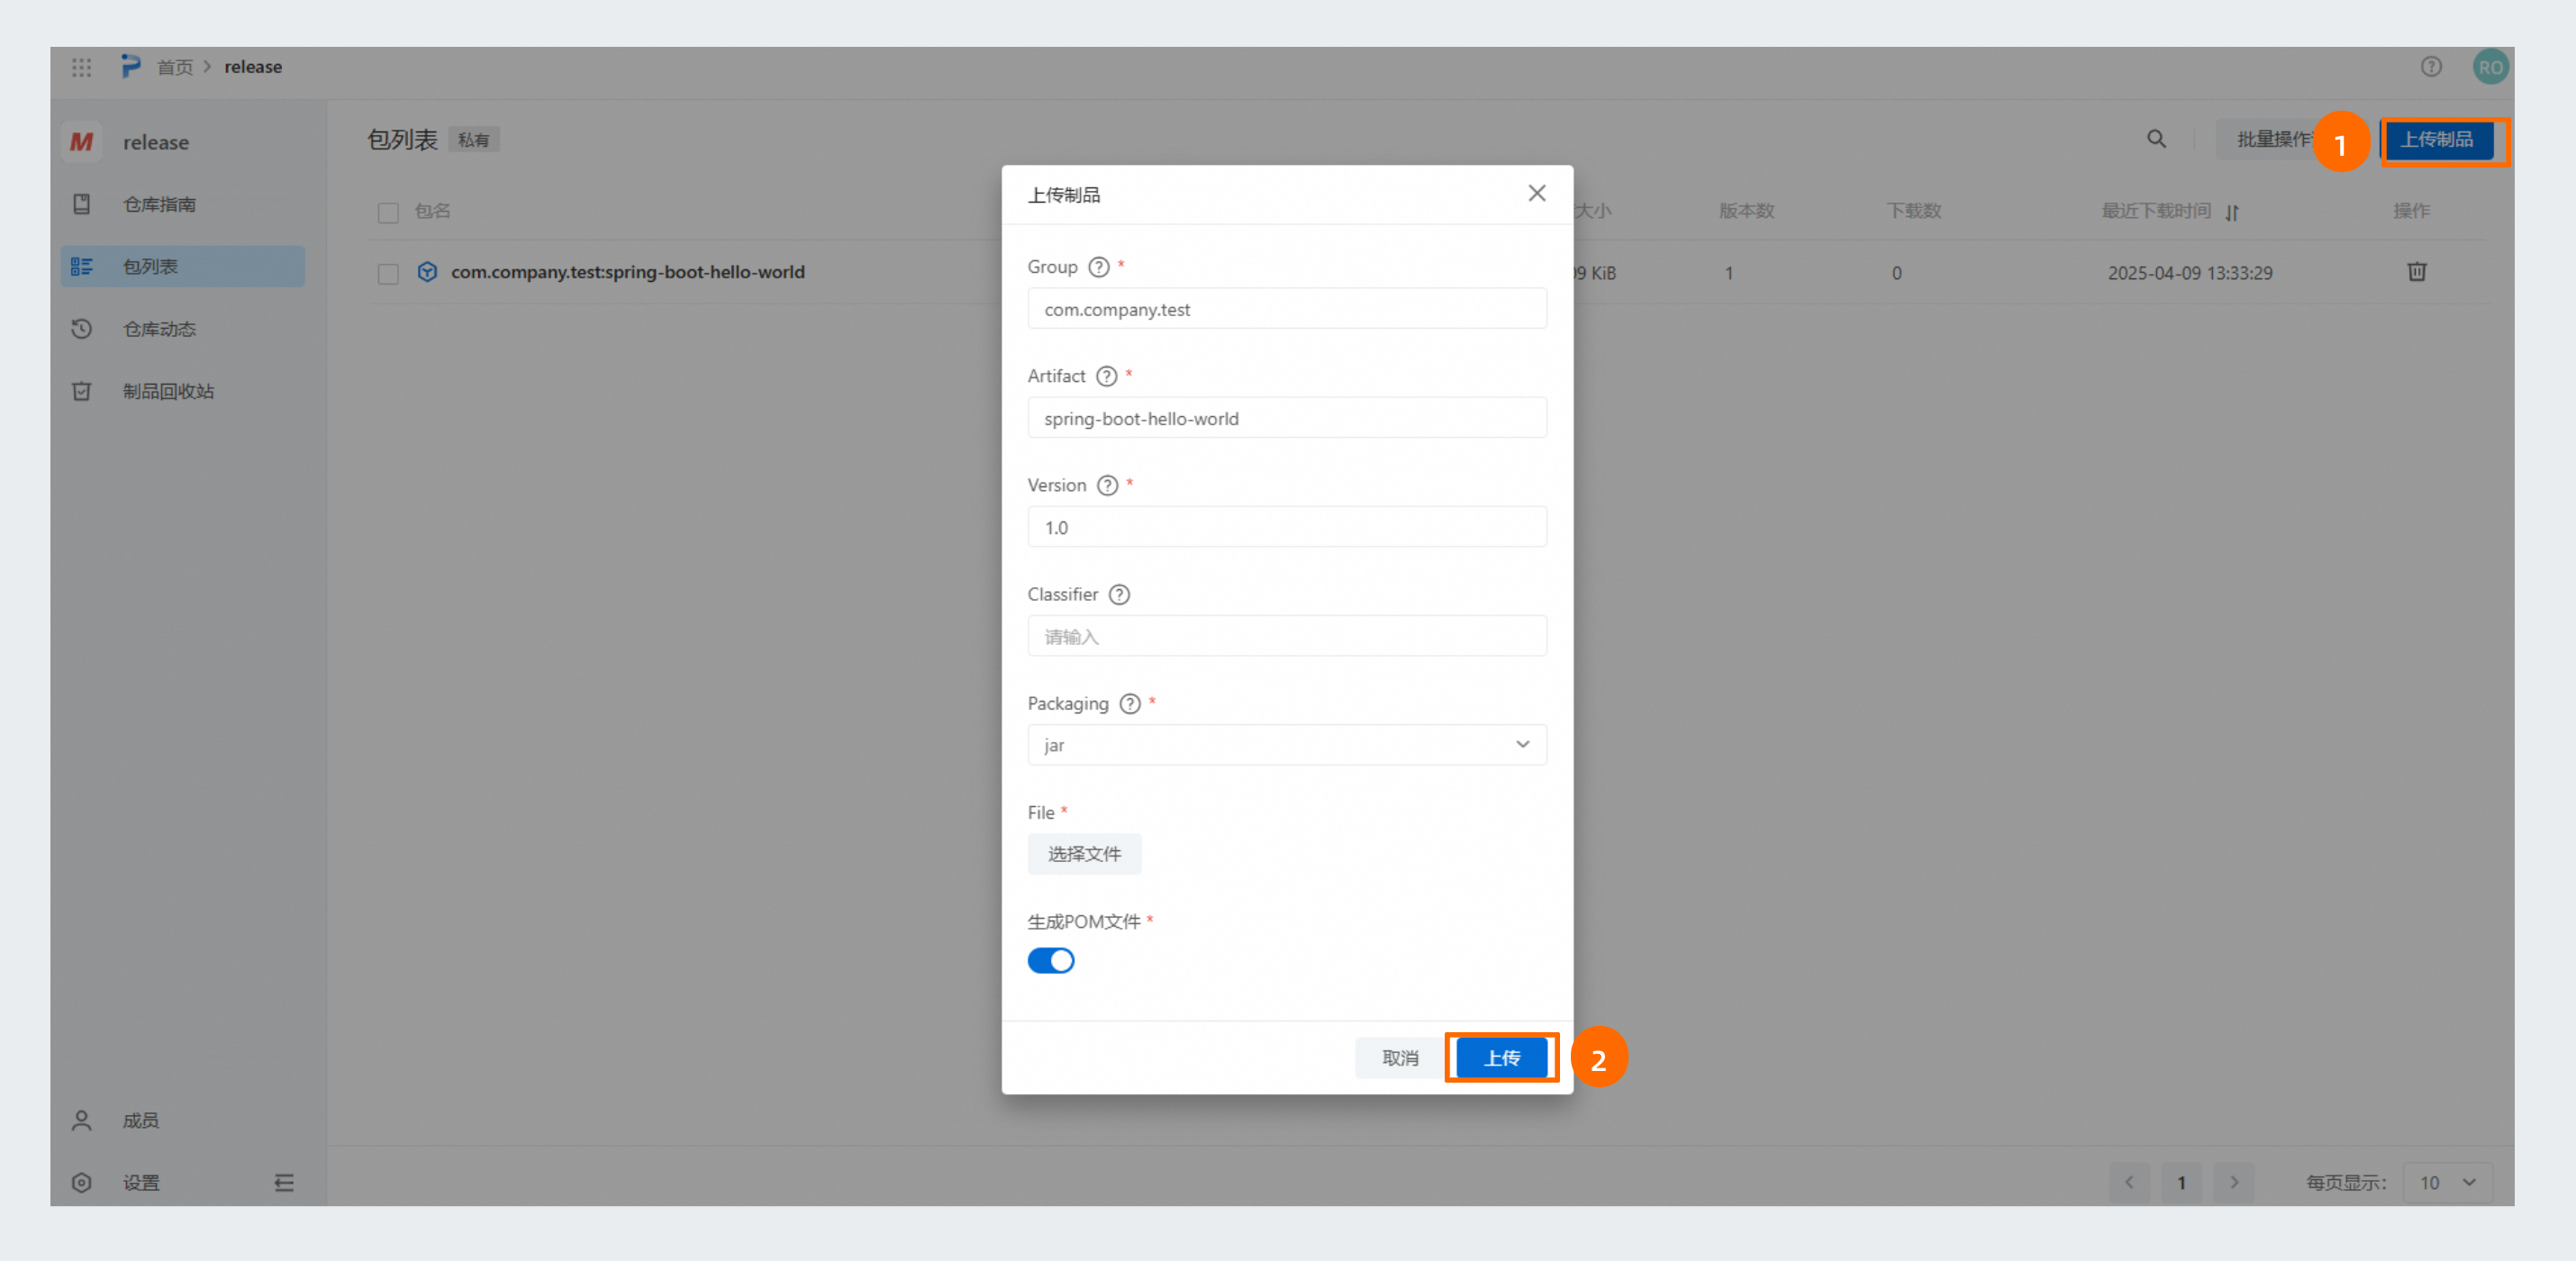Click the search magnifier icon

click(2156, 139)
